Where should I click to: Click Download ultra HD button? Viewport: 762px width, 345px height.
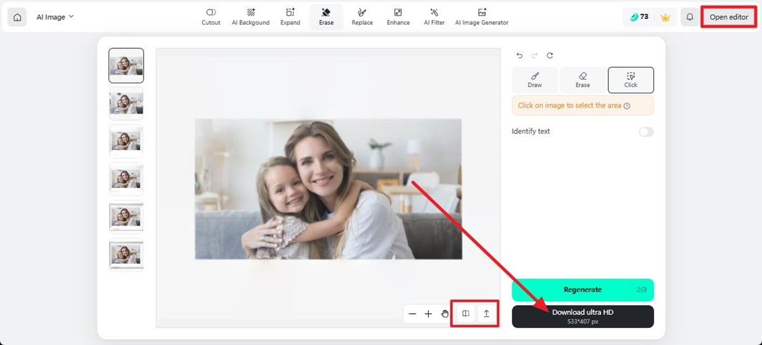582,316
